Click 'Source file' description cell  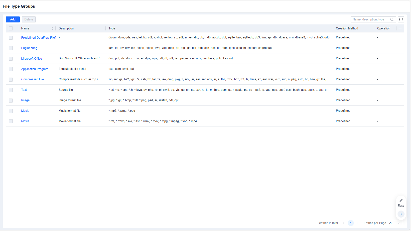[66, 90]
